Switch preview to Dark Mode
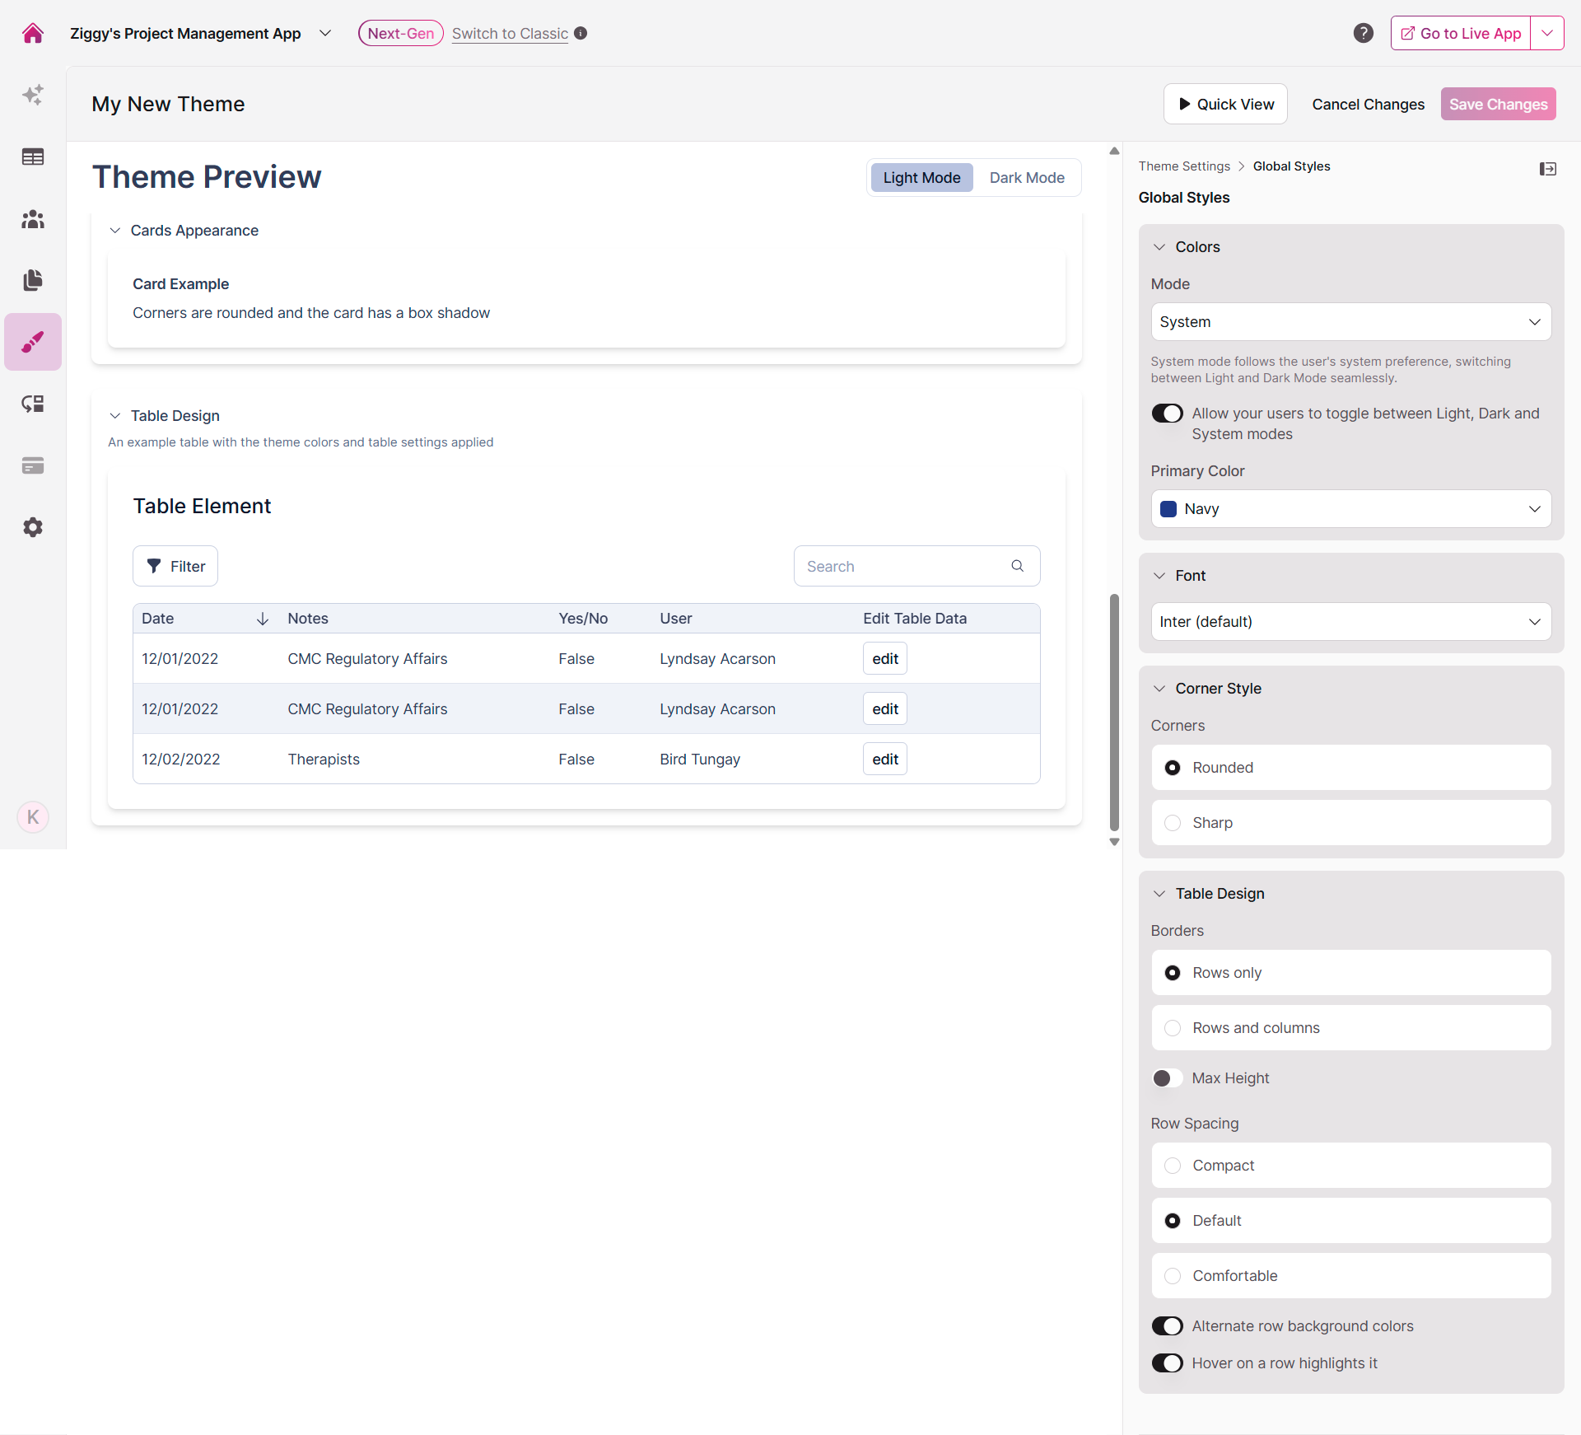This screenshot has height=1435, width=1581. [x=1026, y=178]
